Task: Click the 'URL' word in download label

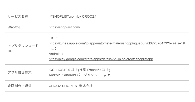Action: click(x=11, y=51)
